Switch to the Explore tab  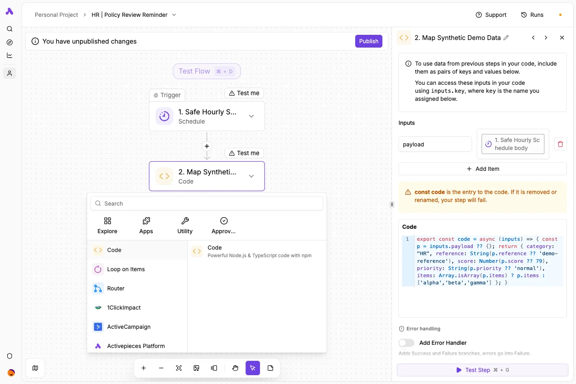[108, 226]
